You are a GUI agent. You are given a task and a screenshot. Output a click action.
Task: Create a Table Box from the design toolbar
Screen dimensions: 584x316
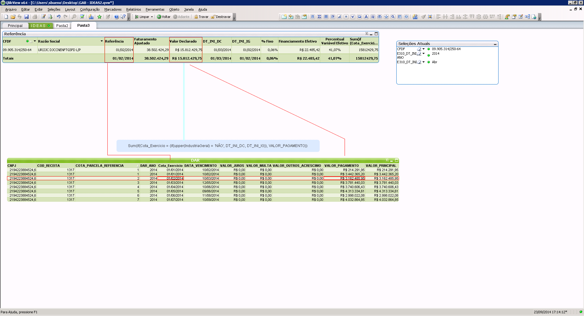click(326, 17)
